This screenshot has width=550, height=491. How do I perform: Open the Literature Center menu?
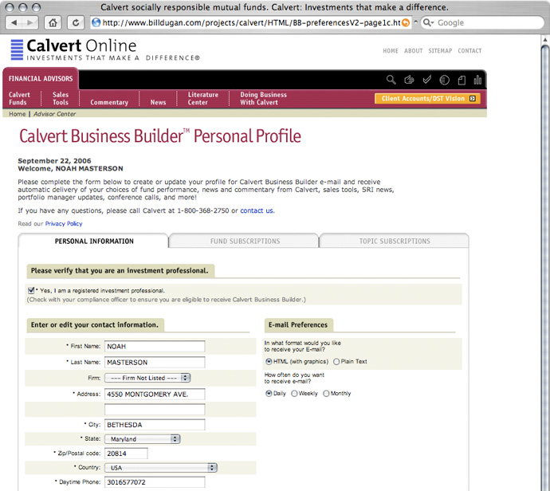[202, 99]
